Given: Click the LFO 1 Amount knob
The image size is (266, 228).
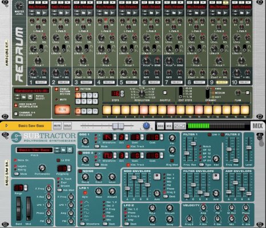Looking at the screenshot, I should point(112,192).
